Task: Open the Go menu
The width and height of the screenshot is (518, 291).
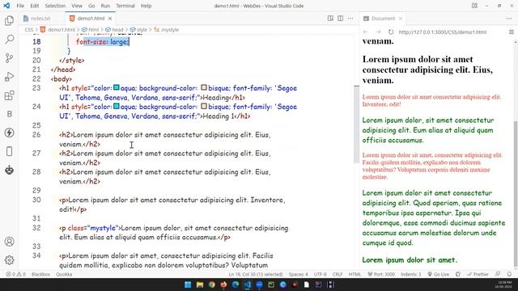Action: (91, 6)
